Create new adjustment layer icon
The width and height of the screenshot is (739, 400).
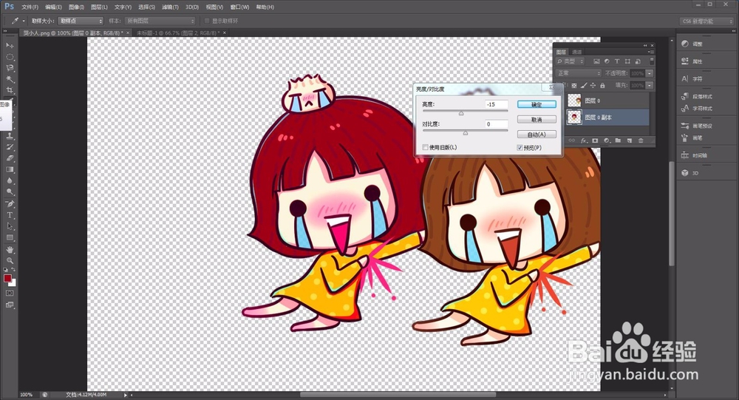607,140
